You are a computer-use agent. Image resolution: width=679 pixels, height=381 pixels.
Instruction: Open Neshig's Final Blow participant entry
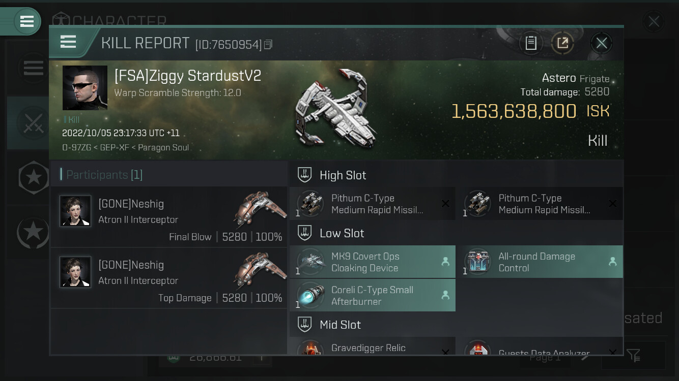pos(169,217)
